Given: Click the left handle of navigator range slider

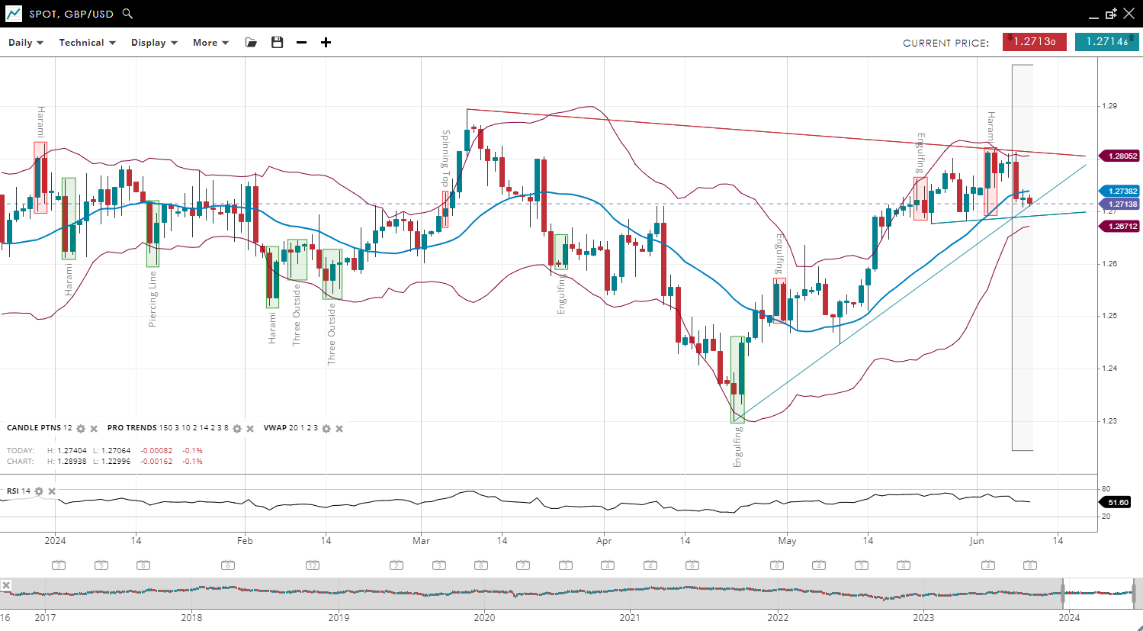Looking at the screenshot, I should [x=1062, y=594].
